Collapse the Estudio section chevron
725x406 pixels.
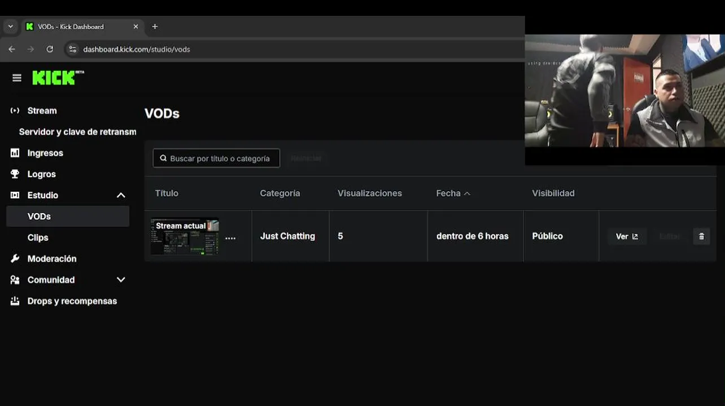click(121, 195)
